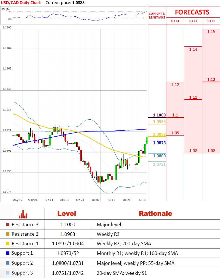The width and height of the screenshot is (220, 278).
Task: Click the Support 3 row label
Action: point(22,273)
